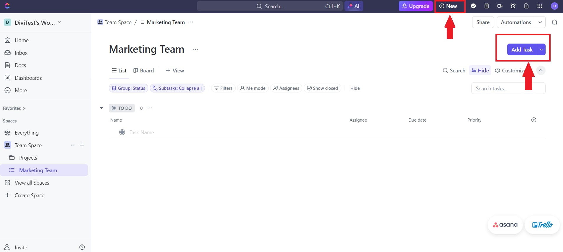Open the checkmark quick-action icon in the top bar
This screenshot has height=252, width=563.
pos(473,6)
